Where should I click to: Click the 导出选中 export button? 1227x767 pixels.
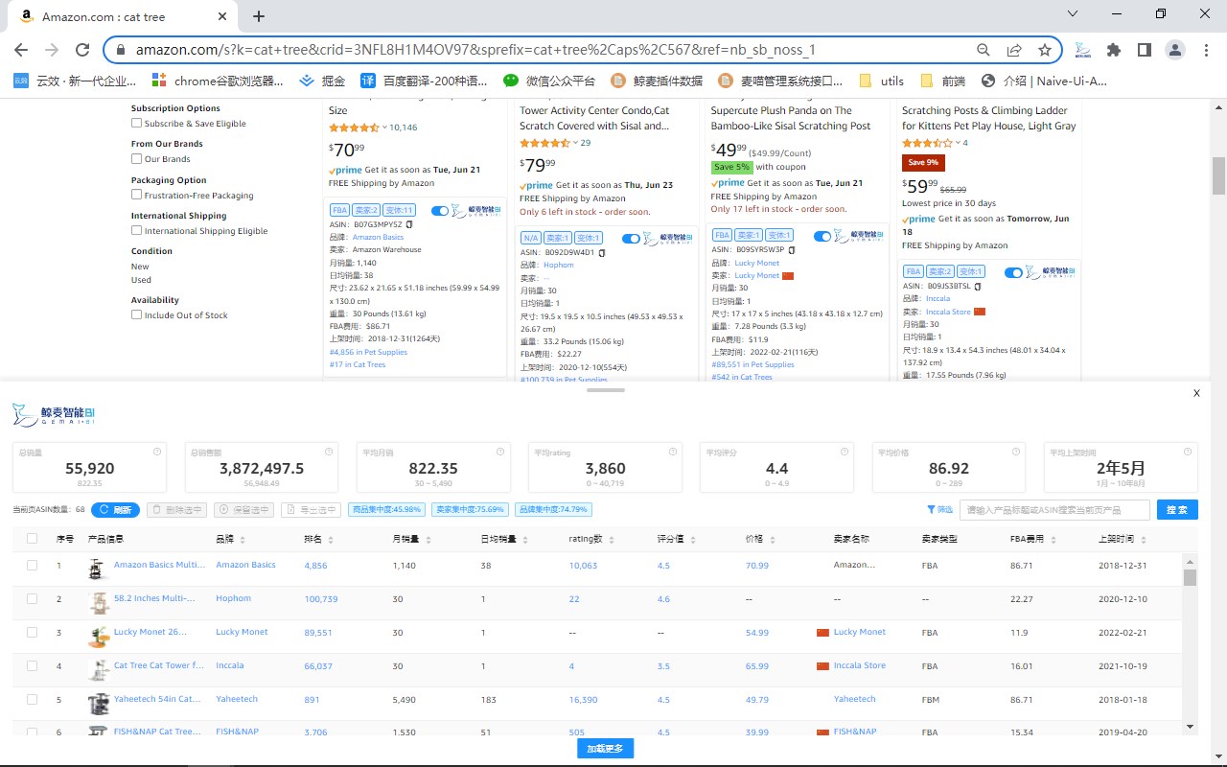click(x=311, y=510)
